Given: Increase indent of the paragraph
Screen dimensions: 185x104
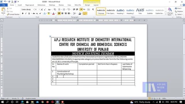Looking at the screenshot, I should [77, 10].
